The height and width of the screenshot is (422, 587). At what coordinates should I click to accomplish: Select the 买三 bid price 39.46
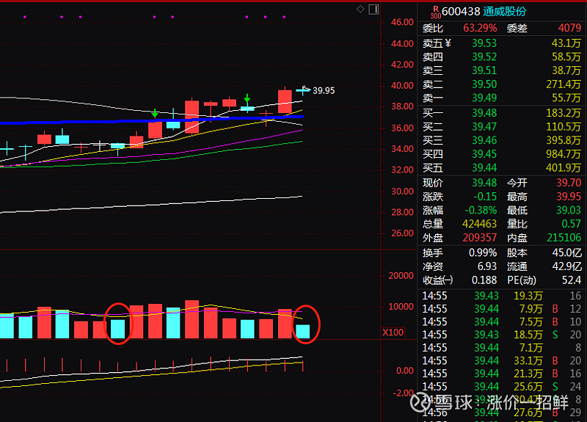click(484, 140)
